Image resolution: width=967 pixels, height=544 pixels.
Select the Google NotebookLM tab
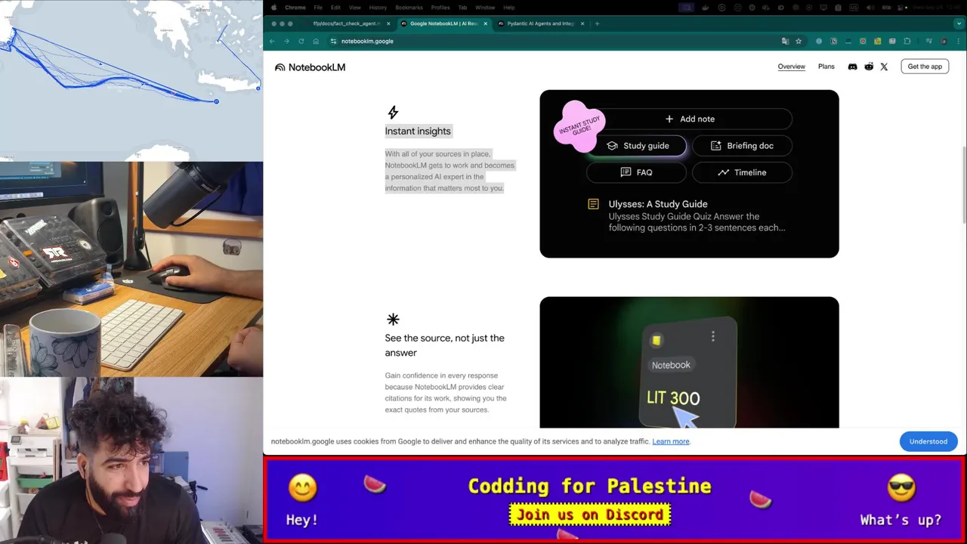tap(444, 23)
